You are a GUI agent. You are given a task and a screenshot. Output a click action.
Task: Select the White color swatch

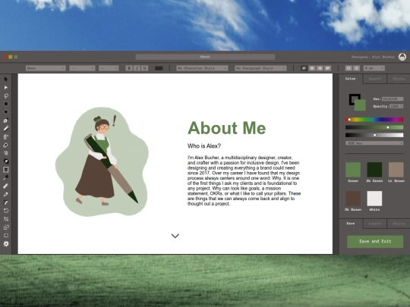[374, 199]
